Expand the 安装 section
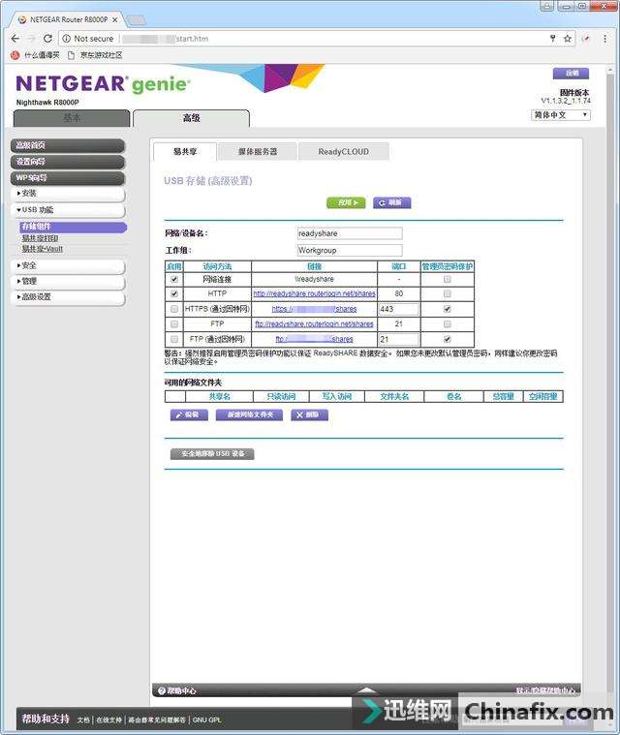Viewport: 620px width, 735px height. click(x=68, y=194)
